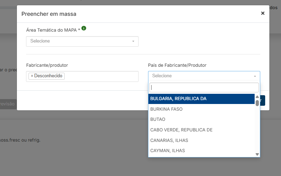Viewport: 281px width, 176px height.
Task: Click the partially hidden blue modal button
Action: [x=263, y=100]
